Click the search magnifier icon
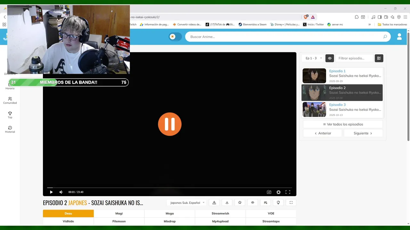 tap(385, 37)
